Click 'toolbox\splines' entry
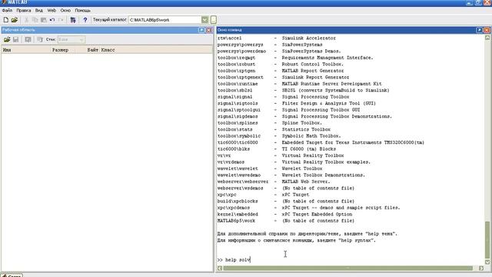 click(x=238, y=123)
